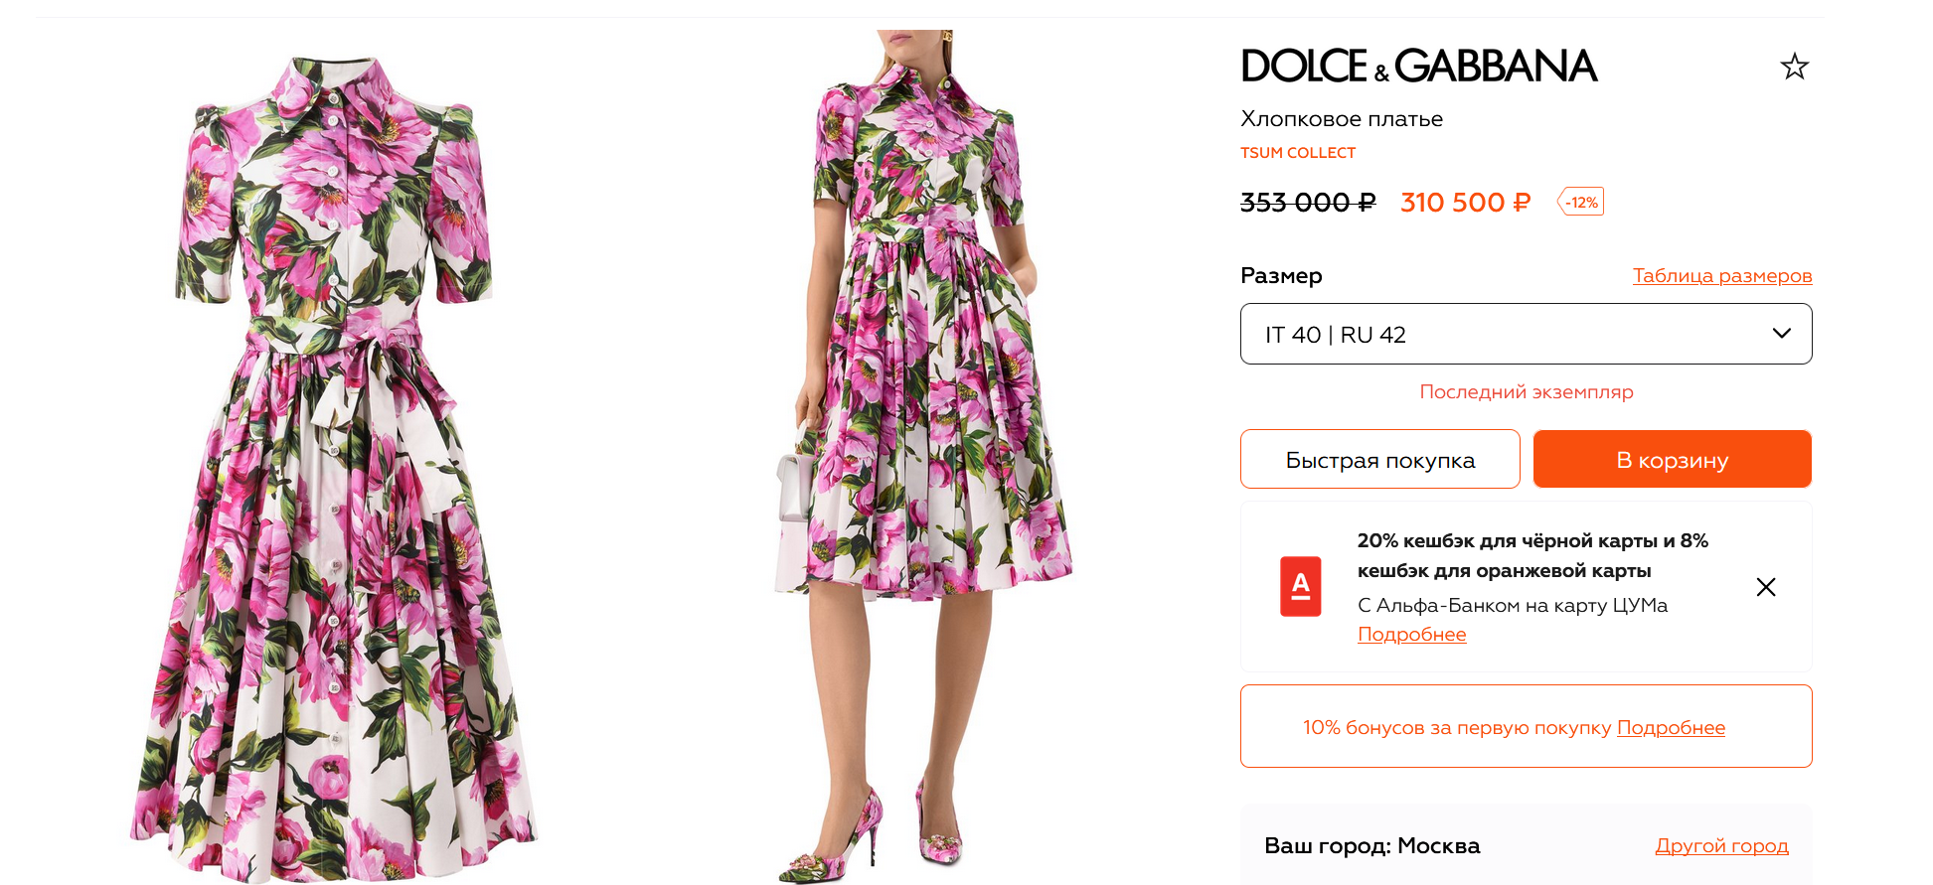Click the -12% discount badge
This screenshot has height=885, width=1933.
click(1580, 202)
